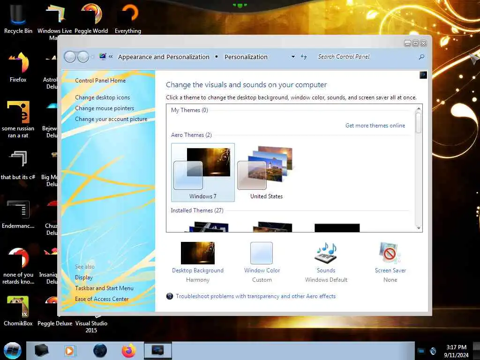Click the round tray icon beside clock
Screen dimensions: 480x360
pos(433,351)
